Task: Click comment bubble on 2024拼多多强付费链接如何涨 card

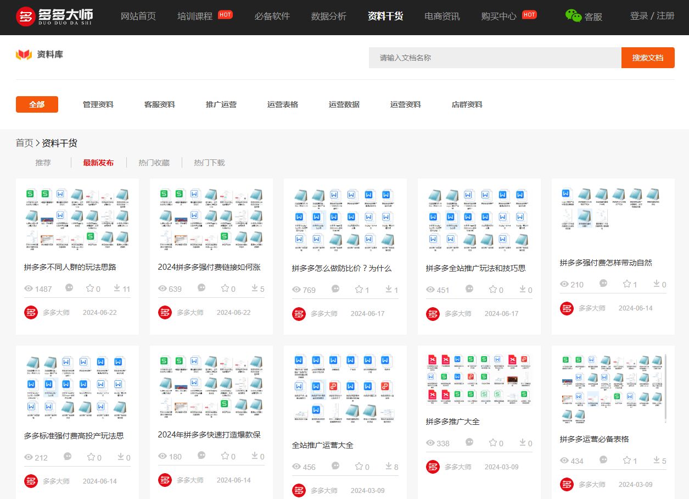Action: 202,287
